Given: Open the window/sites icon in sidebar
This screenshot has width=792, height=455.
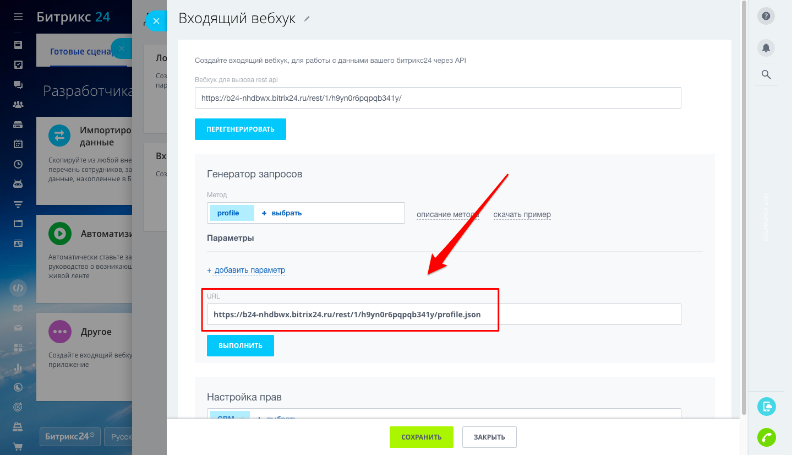Looking at the screenshot, I should point(18,223).
